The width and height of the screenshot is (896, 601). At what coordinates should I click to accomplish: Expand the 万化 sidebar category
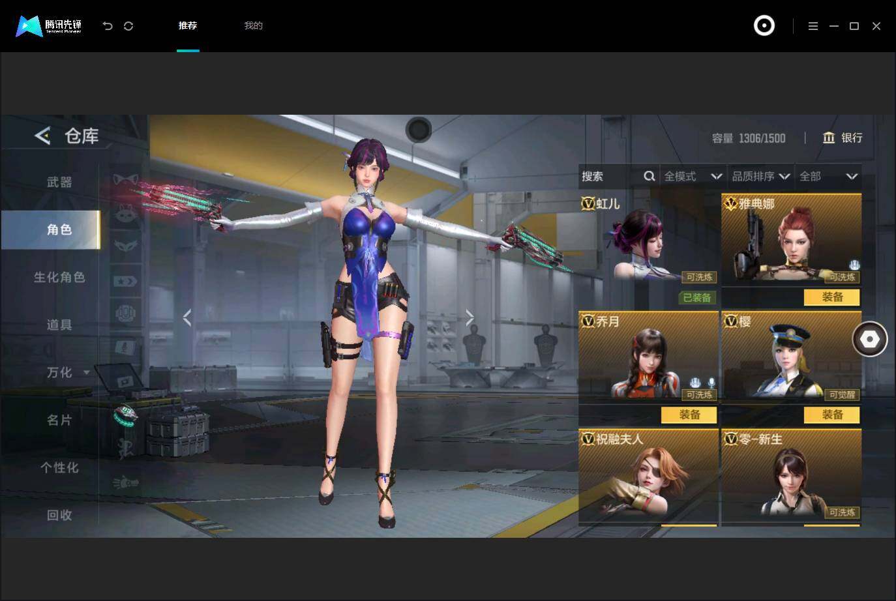tap(86, 373)
